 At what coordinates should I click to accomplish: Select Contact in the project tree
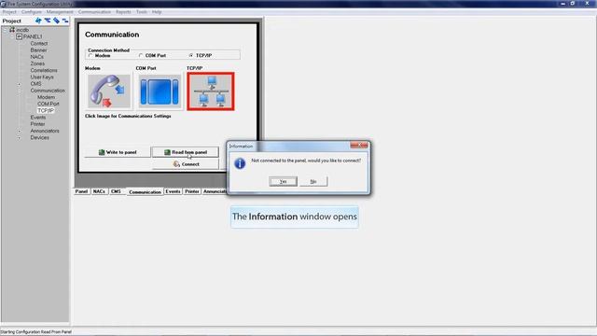point(39,44)
